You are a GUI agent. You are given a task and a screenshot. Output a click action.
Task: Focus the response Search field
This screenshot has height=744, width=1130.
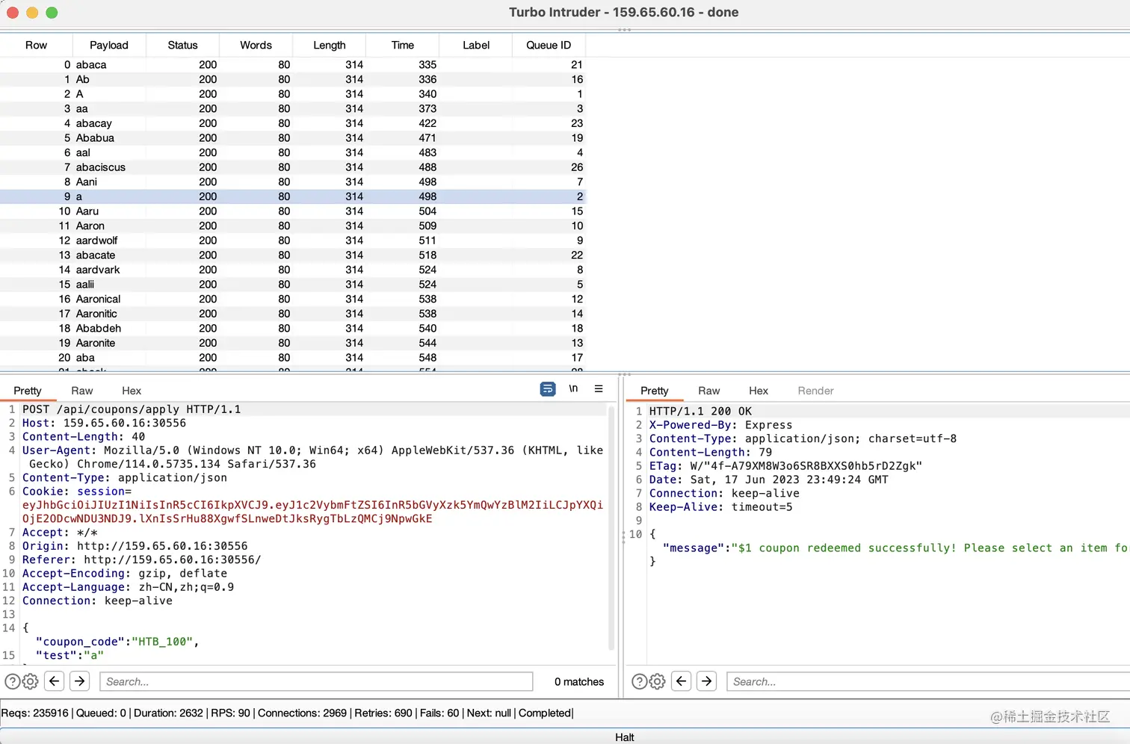click(x=928, y=681)
